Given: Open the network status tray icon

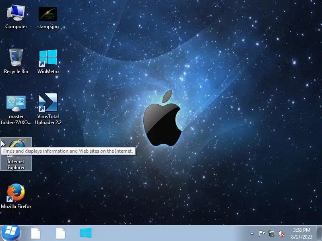Looking at the screenshot, I should pyautogui.click(x=271, y=233).
